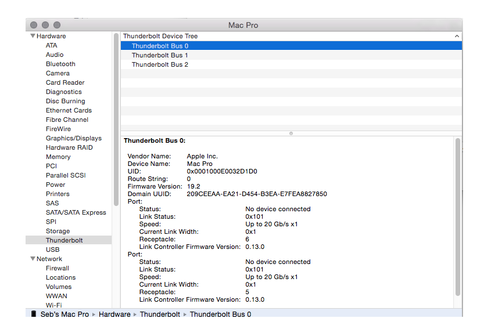The height and width of the screenshot is (329, 491).
Task: Select Ethernet Cards entry
Action: [69, 110]
